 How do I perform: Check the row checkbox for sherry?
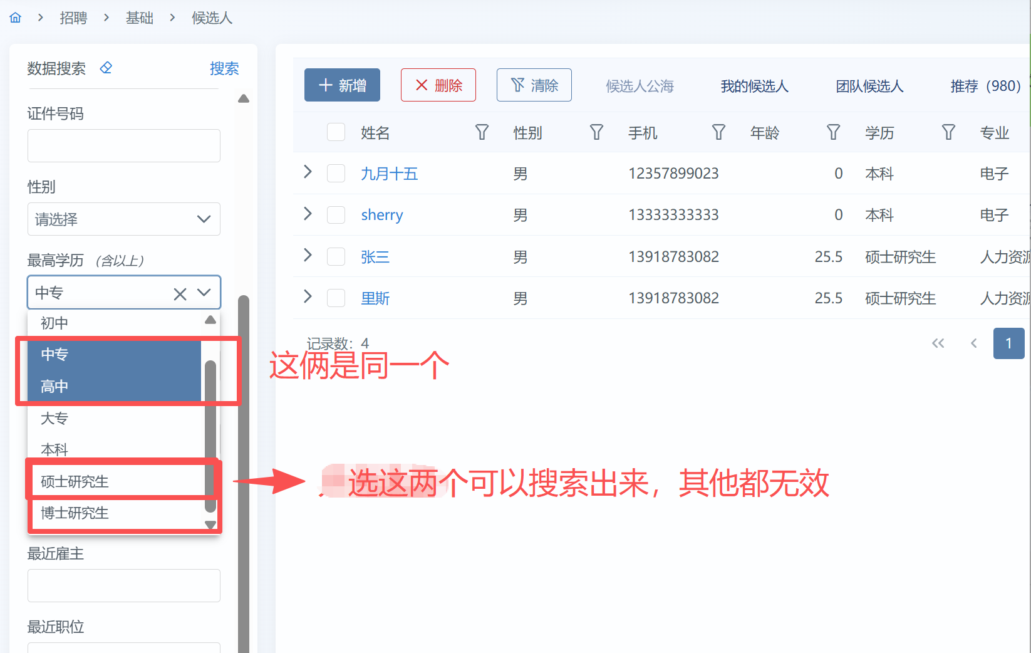(336, 215)
